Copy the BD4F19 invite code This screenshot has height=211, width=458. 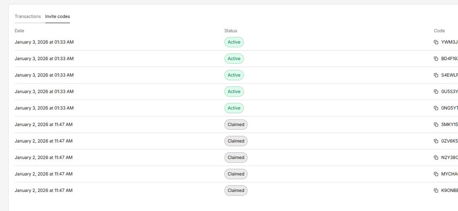tap(436, 58)
